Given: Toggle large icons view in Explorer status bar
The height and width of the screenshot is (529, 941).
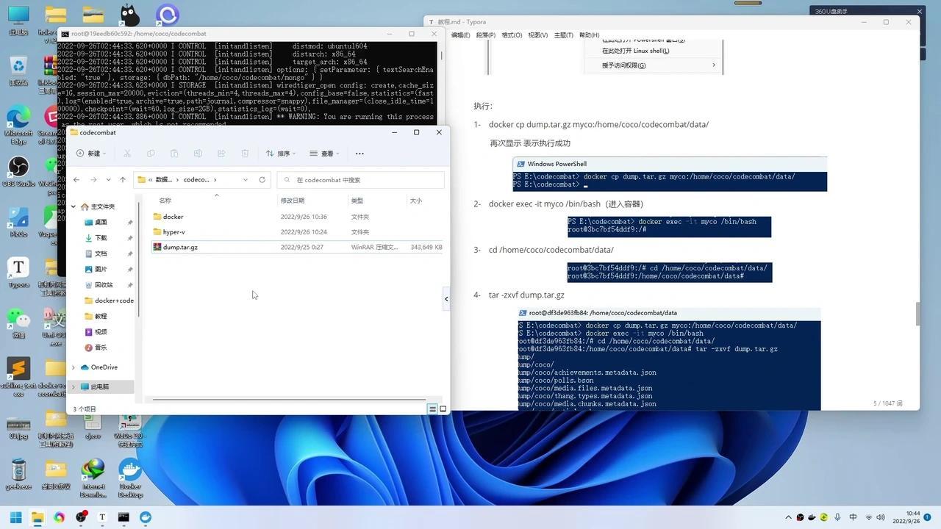Looking at the screenshot, I should point(443,409).
